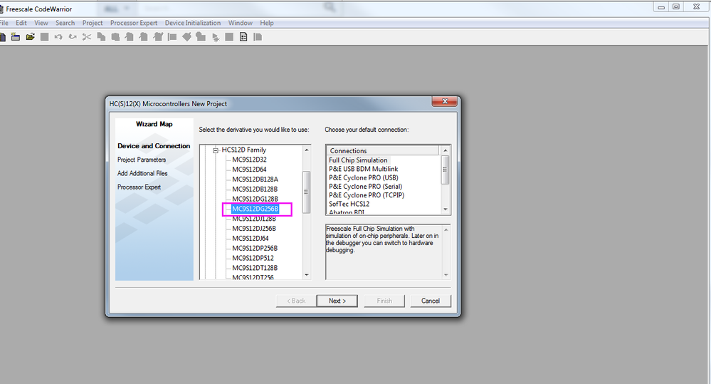Open the Edit menu
The width and height of the screenshot is (711, 384).
(21, 23)
